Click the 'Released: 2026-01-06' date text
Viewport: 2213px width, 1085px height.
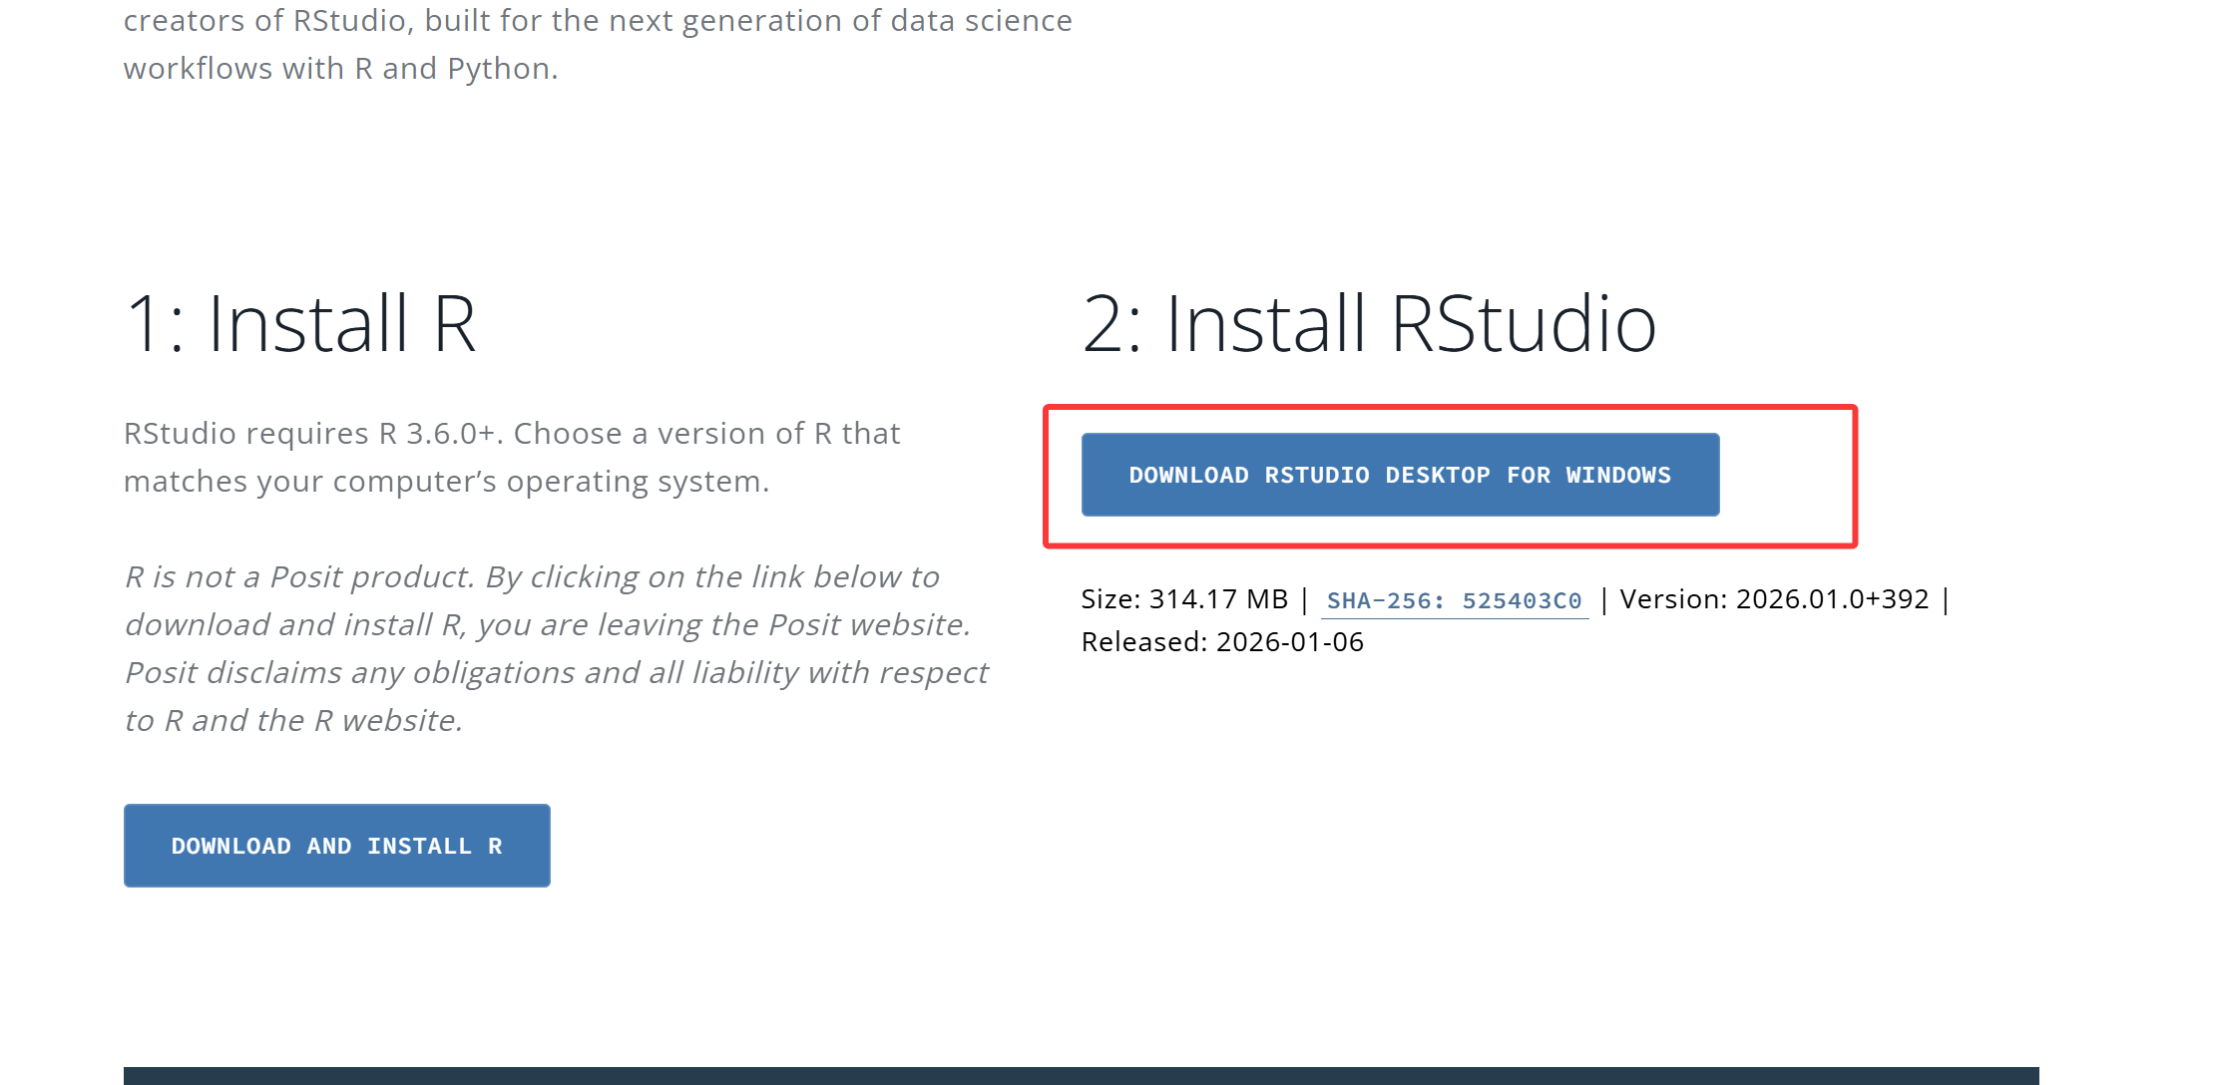[x=1221, y=642]
